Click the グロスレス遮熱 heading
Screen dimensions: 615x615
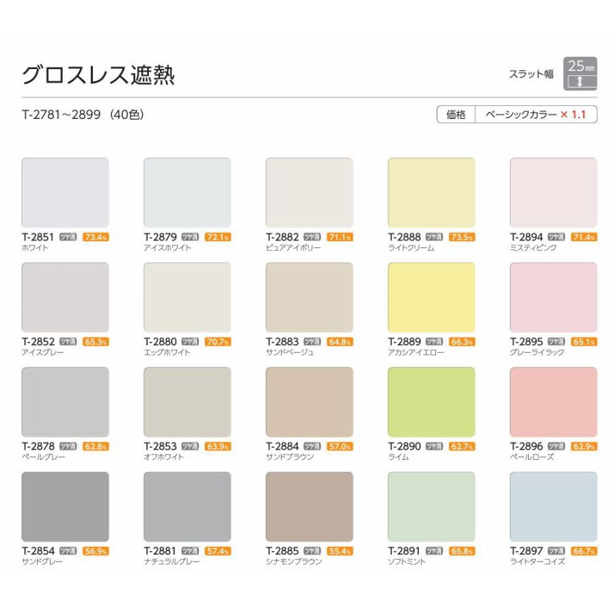click(98, 75)
